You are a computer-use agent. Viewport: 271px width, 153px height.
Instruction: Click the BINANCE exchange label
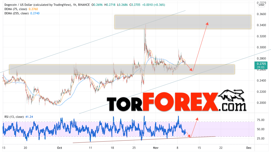pos(84,5)
